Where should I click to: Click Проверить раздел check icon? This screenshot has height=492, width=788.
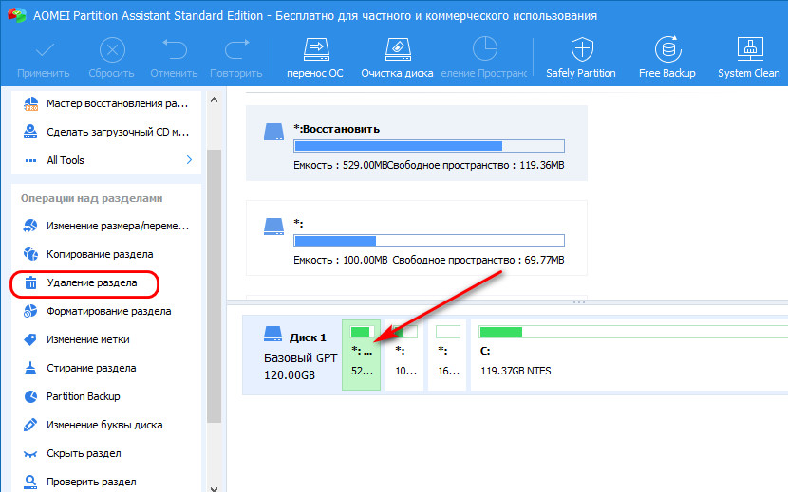pos(30,482)
